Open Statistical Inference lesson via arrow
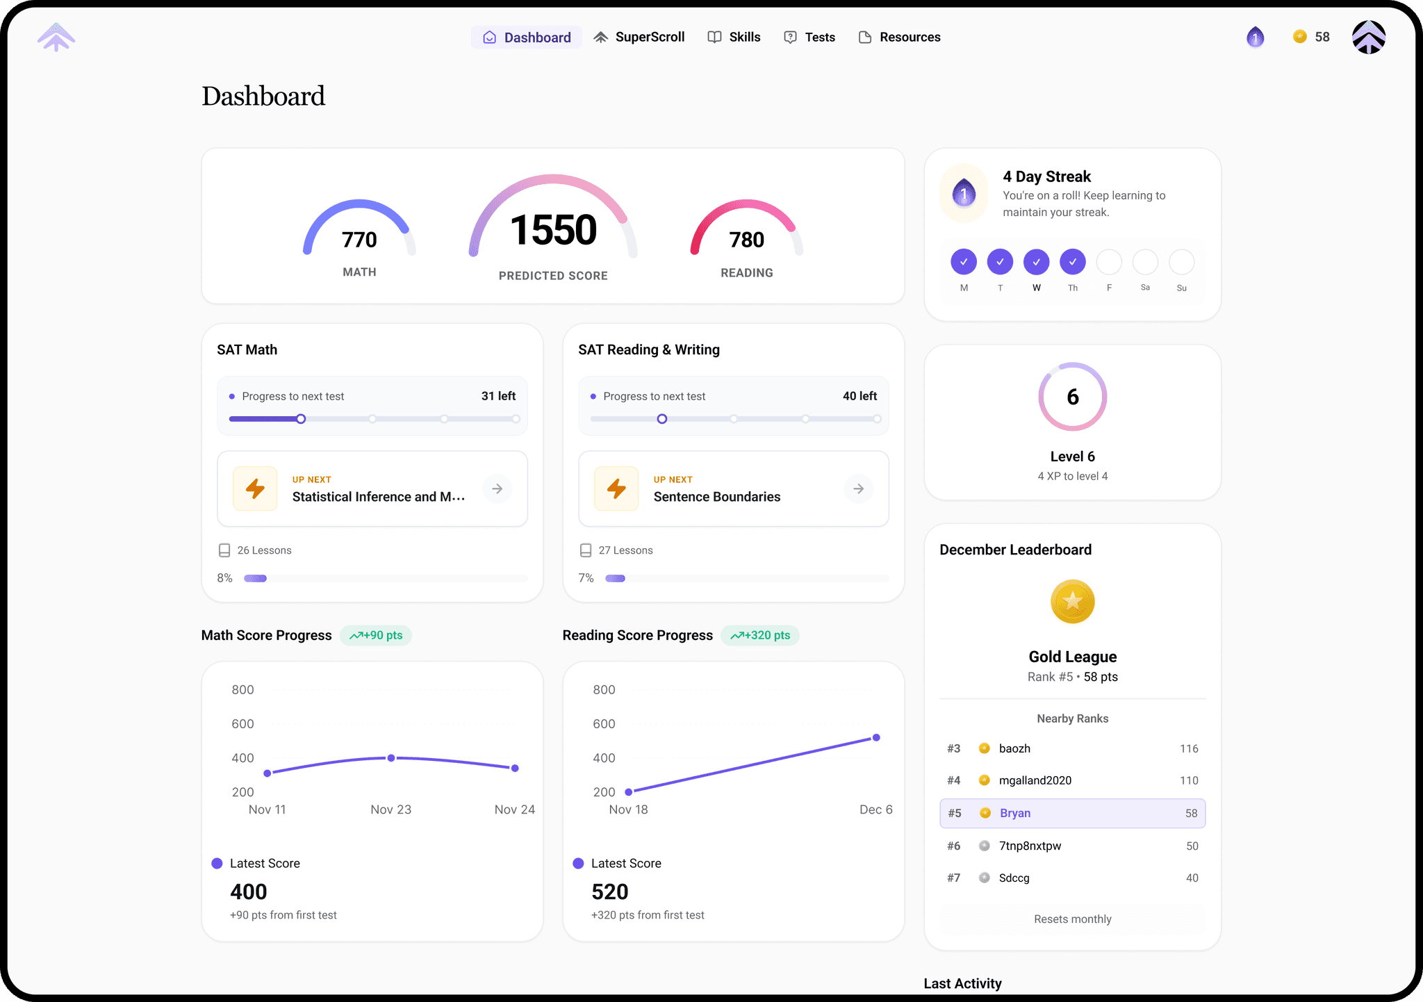 (497, 488)
